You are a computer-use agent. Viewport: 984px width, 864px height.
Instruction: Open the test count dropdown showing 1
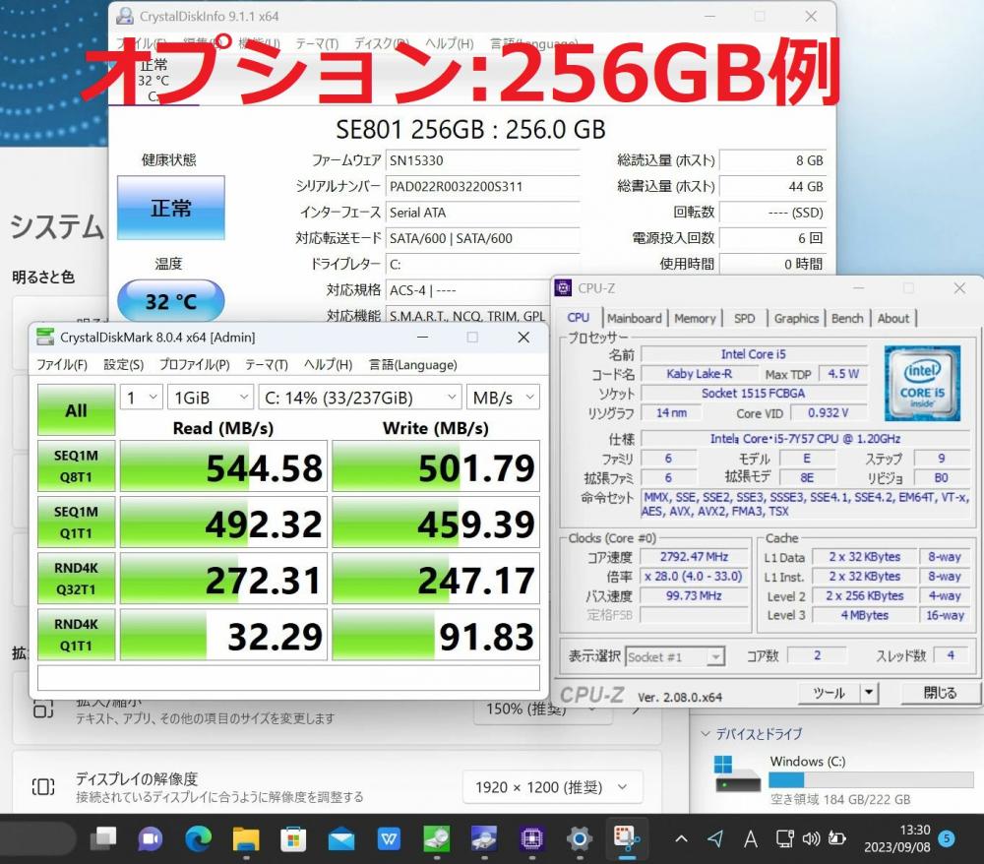coord(142,398)
